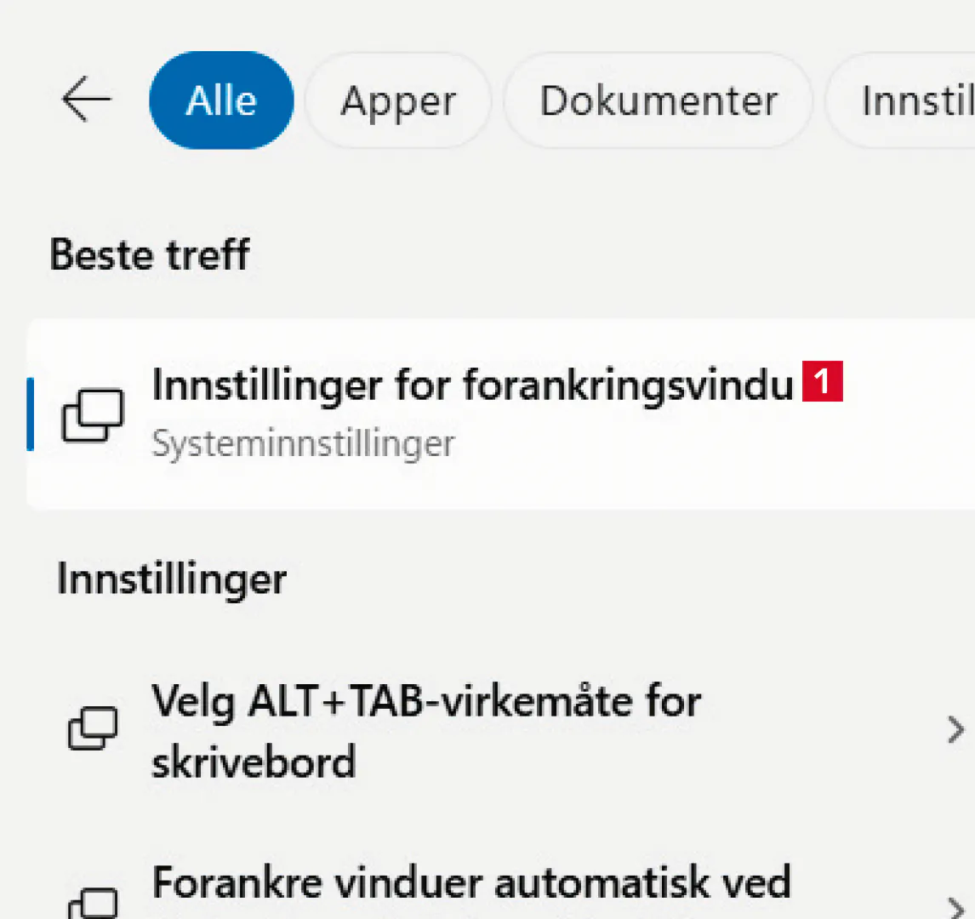Click the window icon beside Innstillinger for forankringsvindu
Viewport: 975px width, 919px height.
pos(93,416)
